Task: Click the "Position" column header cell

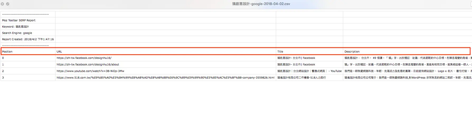Action: click(28, 51)
